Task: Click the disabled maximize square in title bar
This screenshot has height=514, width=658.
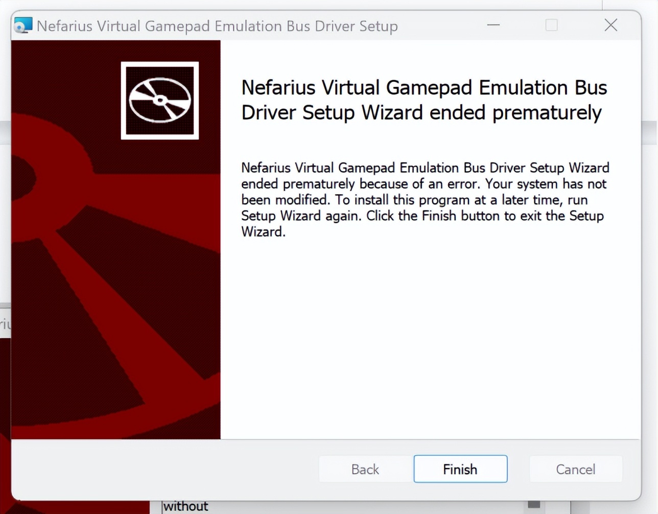Action: 551,25
